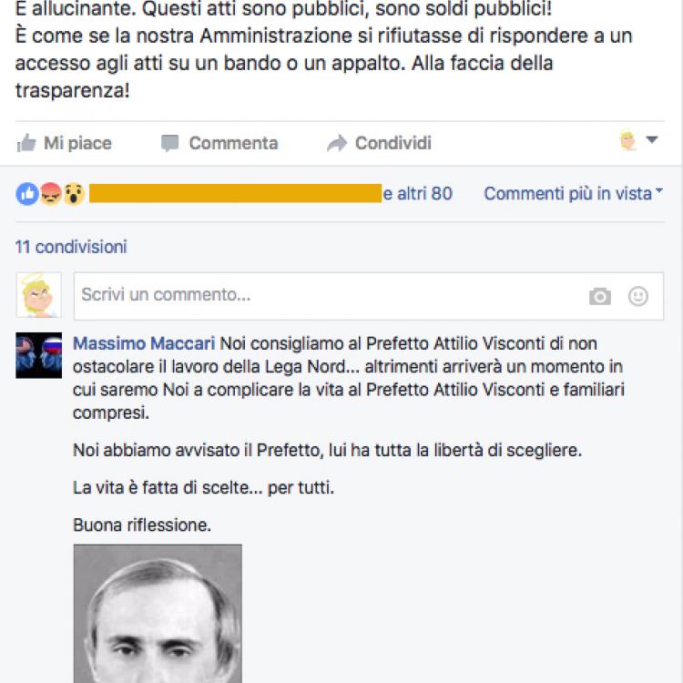
Task: Open the black-and-white portrait photo attachment
Action: pyautogui.click(x=158, y=613)
